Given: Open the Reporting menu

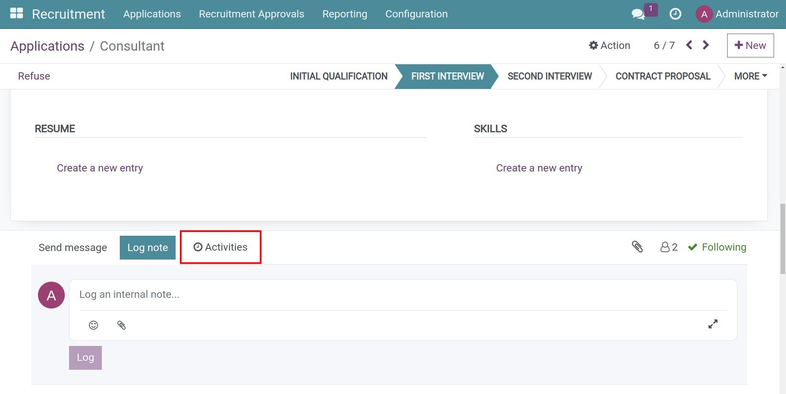Looking at the screenshot, I should coord(344,14).
